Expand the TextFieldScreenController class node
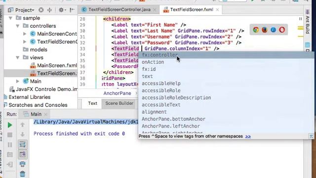 (x=25, y=42)
